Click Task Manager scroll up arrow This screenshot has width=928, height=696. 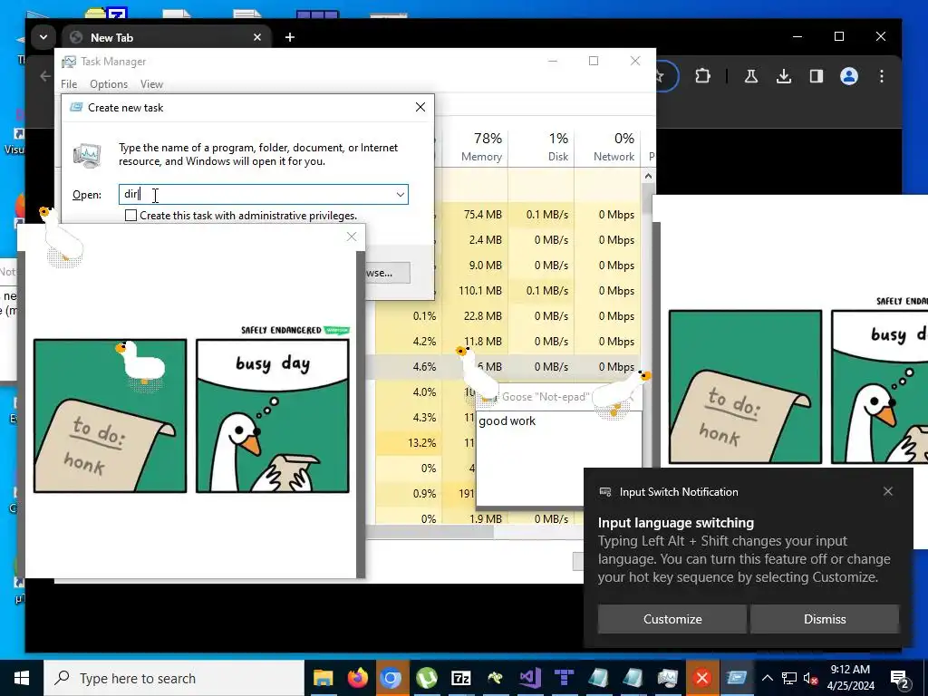[x=648, y=177]
